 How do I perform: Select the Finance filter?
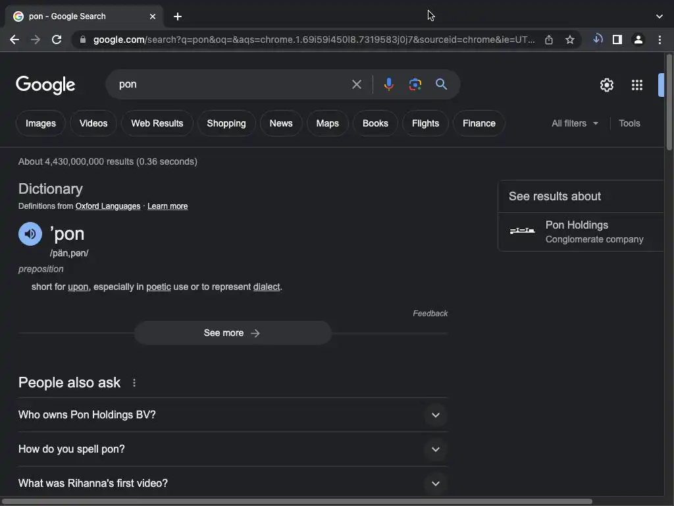tap(479, 123)
